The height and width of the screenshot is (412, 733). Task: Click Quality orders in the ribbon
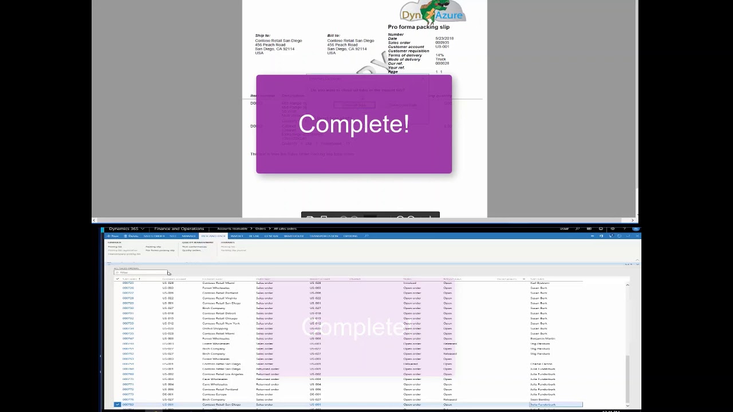pos(191,250)
